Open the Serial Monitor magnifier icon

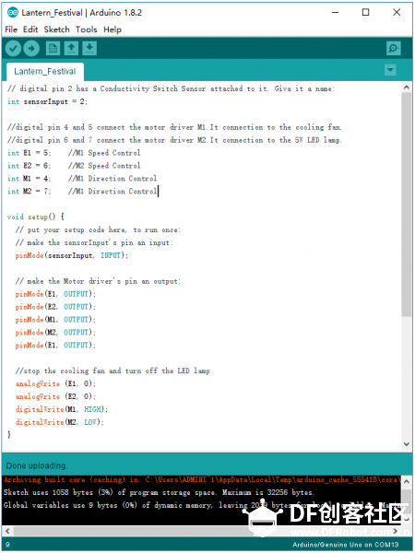pyautogui.click(x=394, y=48)
